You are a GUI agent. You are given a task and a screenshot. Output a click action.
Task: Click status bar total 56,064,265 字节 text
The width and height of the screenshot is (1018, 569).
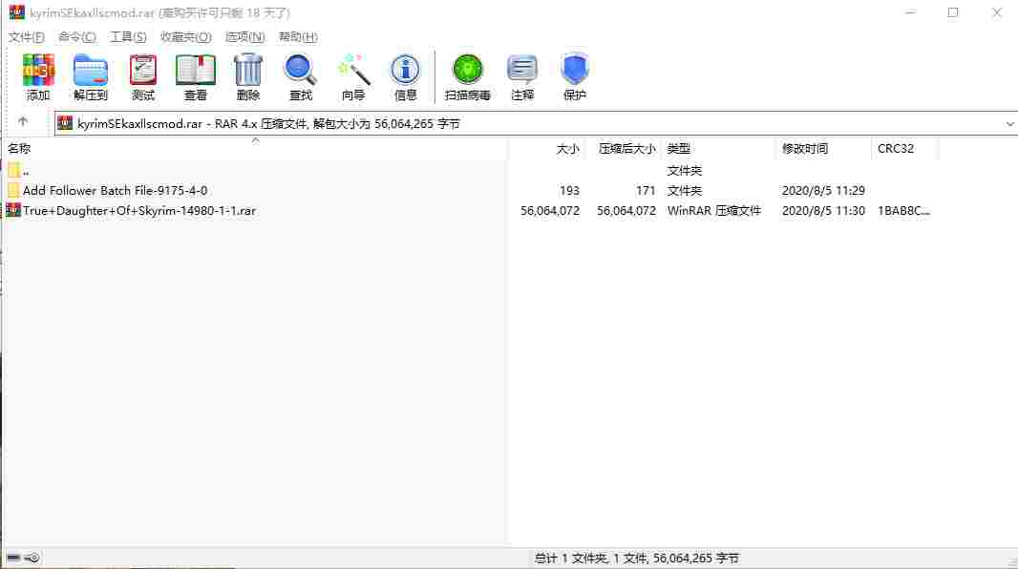click(x=637, y=558)
